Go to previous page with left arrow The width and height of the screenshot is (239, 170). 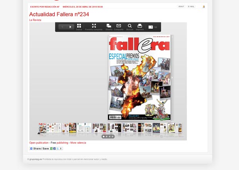click(62, 27)
